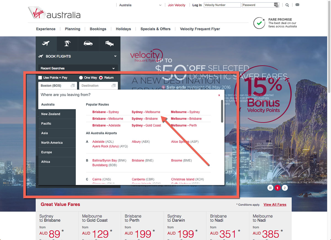
Task: Open the Australia country dropdown
Action: click(140, 5)
